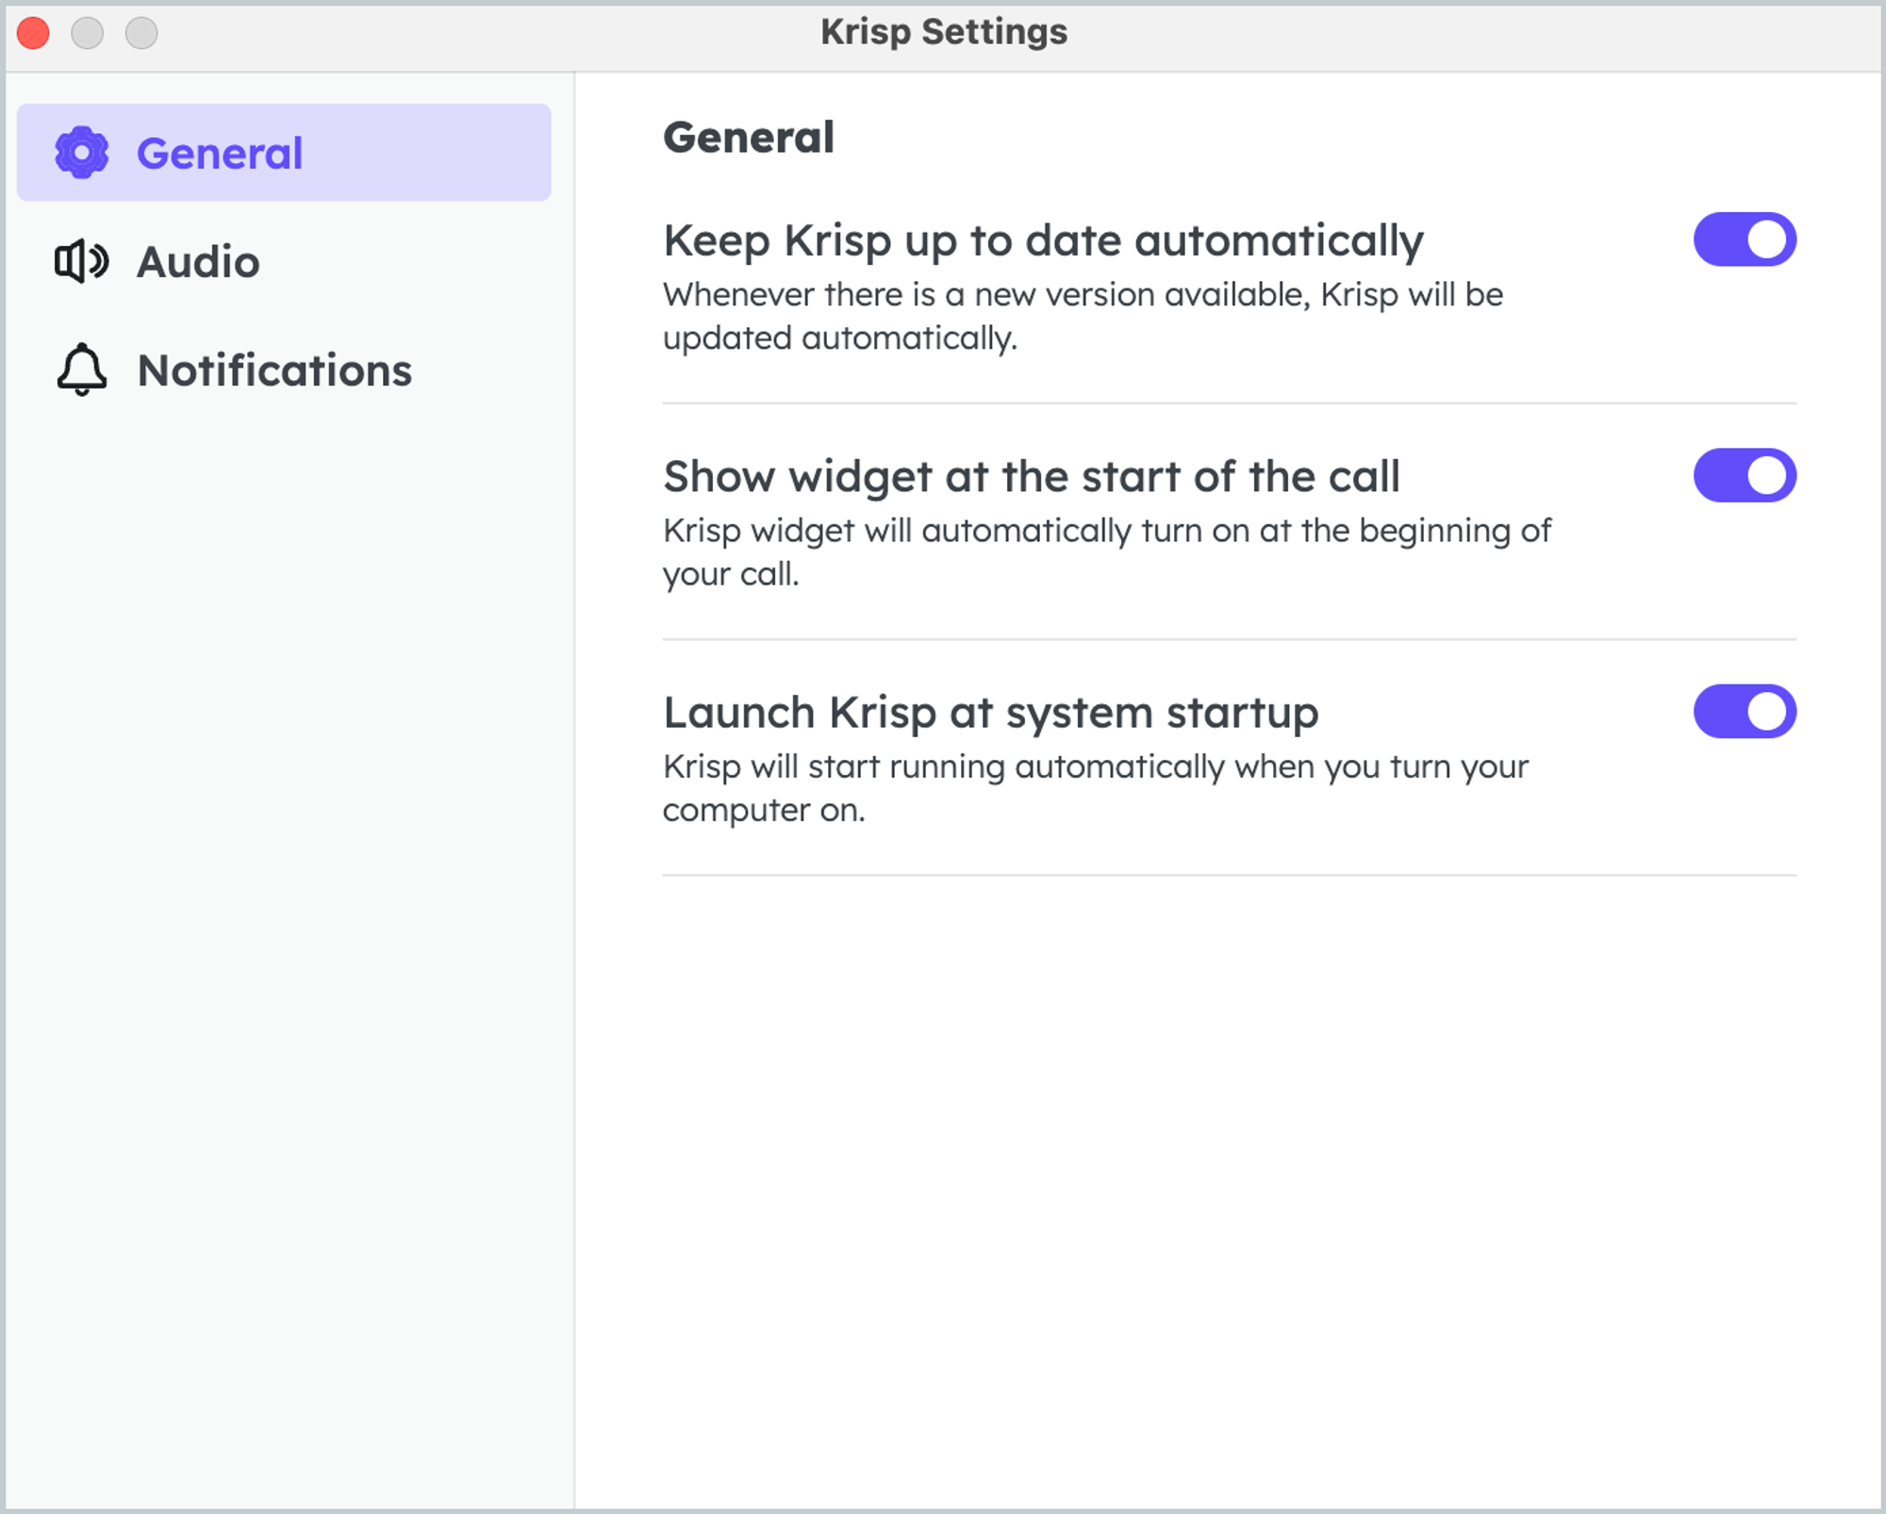Close the Krisp Settings window
Image resolution: width=1886 pixels, height=1514 pixels.
[x=33, y=33]
